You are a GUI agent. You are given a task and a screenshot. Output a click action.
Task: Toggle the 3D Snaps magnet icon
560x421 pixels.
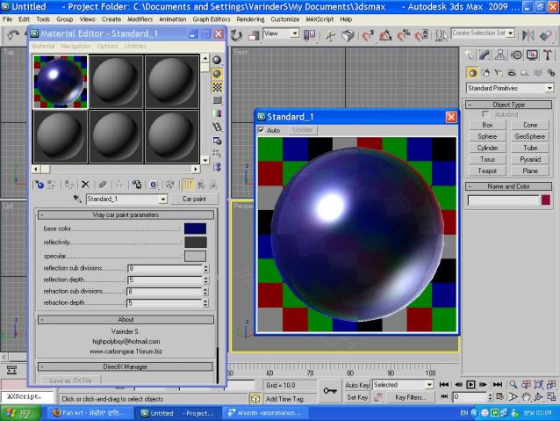coord(368,35)
